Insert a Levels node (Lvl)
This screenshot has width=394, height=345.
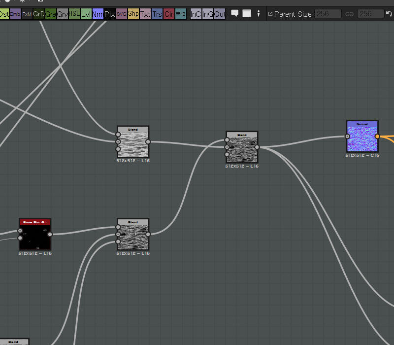point(86,14)
